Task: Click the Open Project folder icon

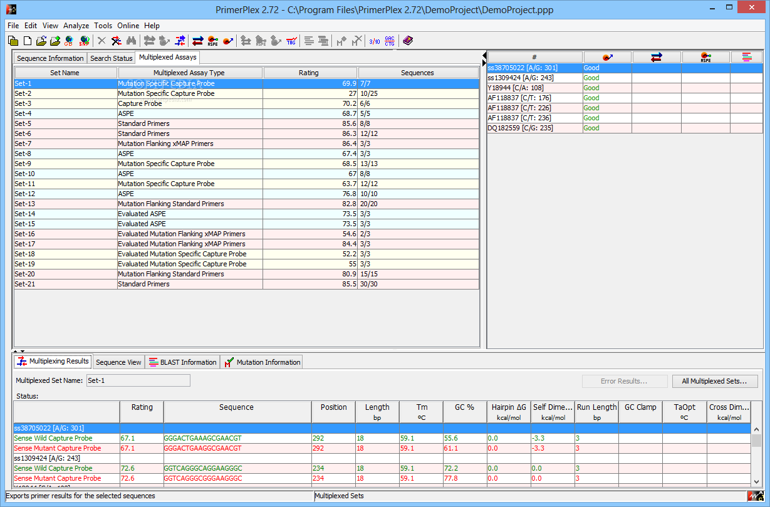Action: coord(41,41)
